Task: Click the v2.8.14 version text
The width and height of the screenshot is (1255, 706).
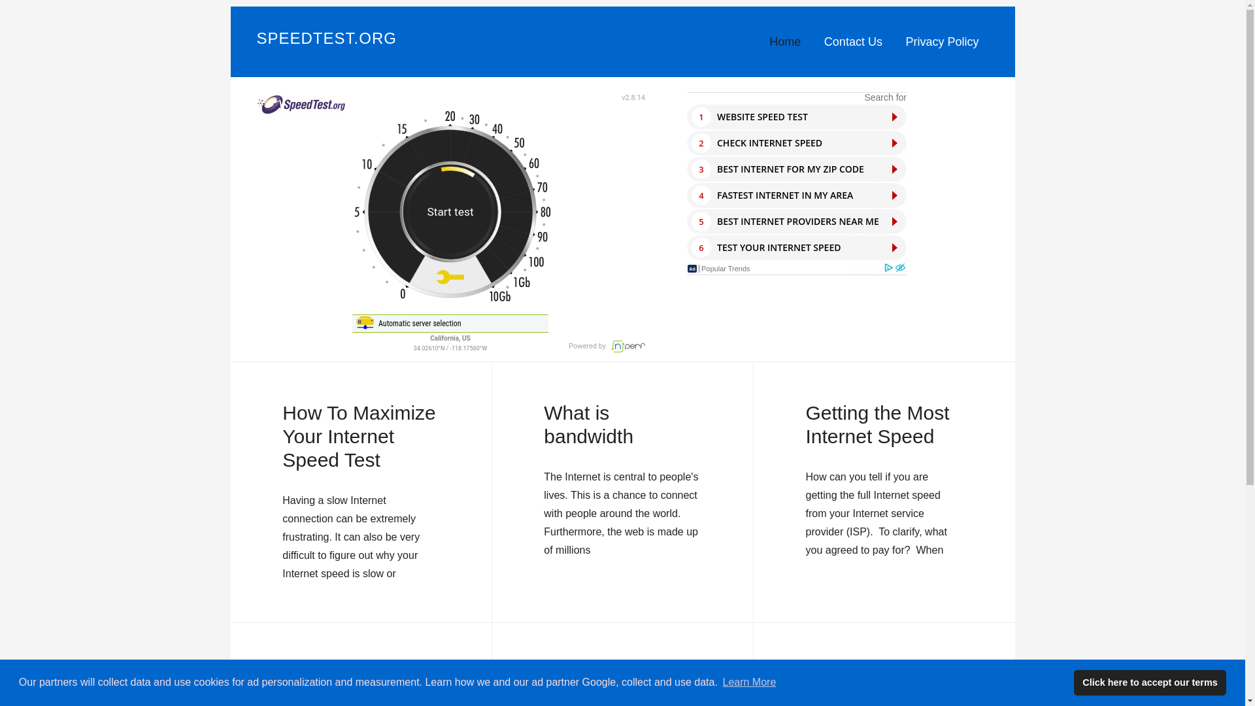Action: click(633, 97)
